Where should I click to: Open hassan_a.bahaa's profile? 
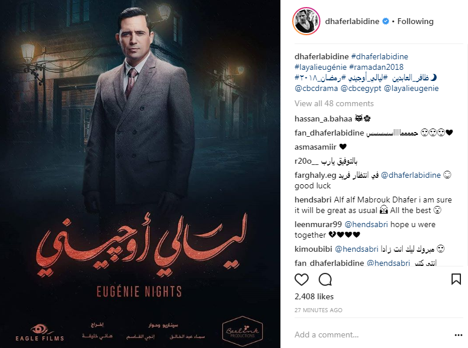point(323,119)
